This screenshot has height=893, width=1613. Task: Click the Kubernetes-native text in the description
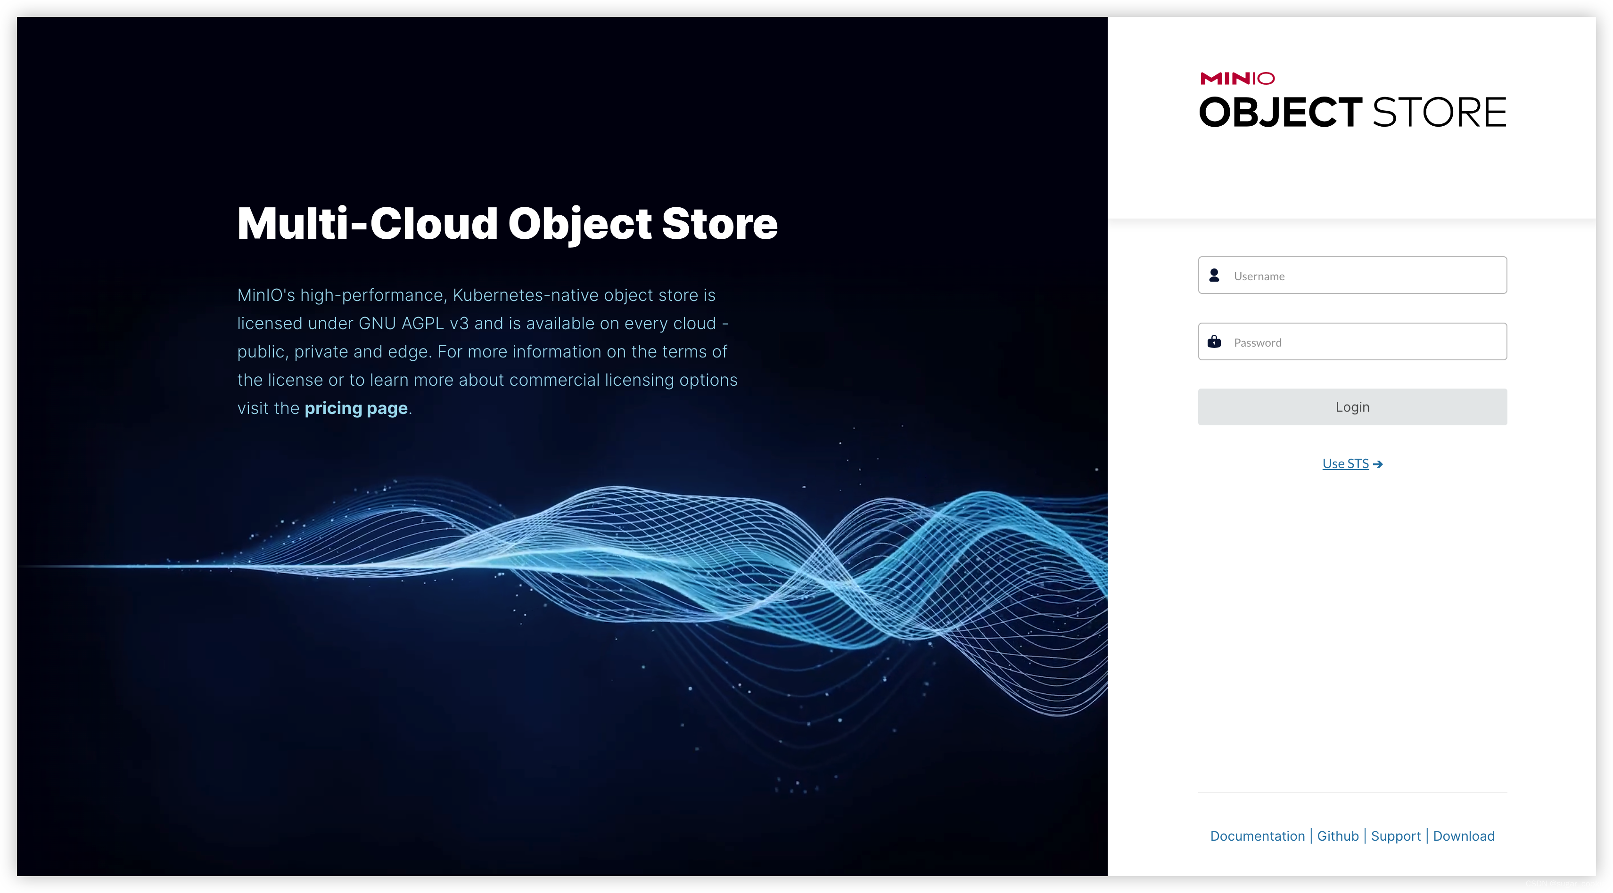526,295
